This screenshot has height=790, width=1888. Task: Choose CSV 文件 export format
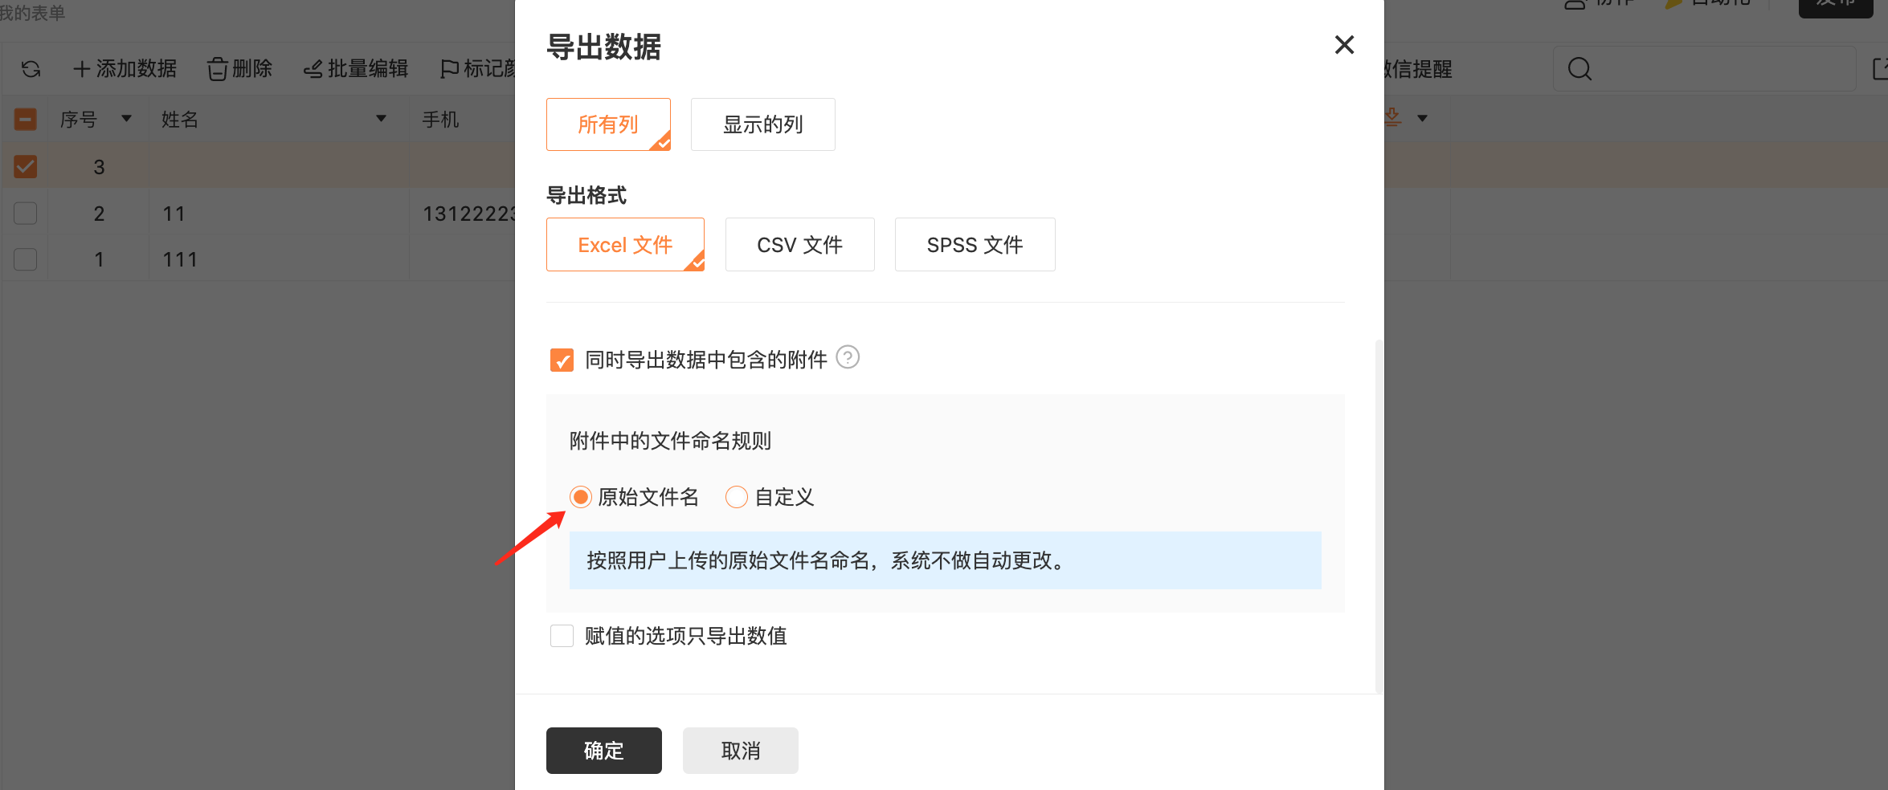(x=799, y=245)
